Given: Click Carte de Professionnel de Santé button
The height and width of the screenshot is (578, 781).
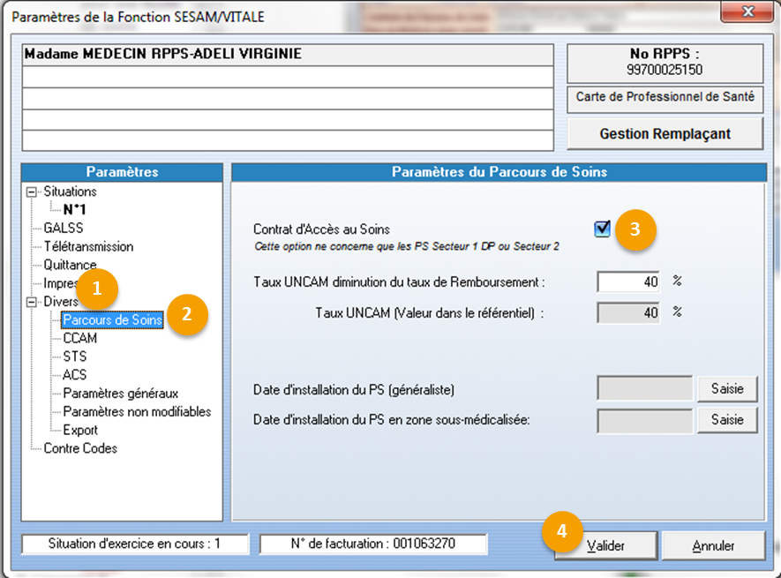Looking at the screenshot, I should [x=665, y=99].
